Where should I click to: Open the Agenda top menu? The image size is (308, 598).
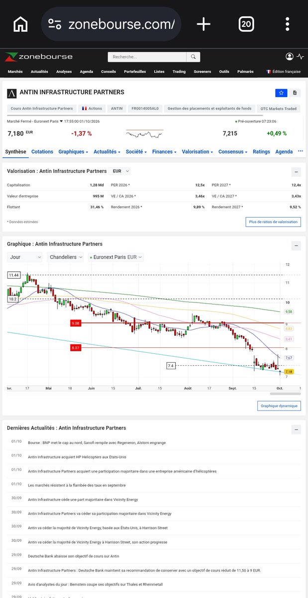point(86,72)
